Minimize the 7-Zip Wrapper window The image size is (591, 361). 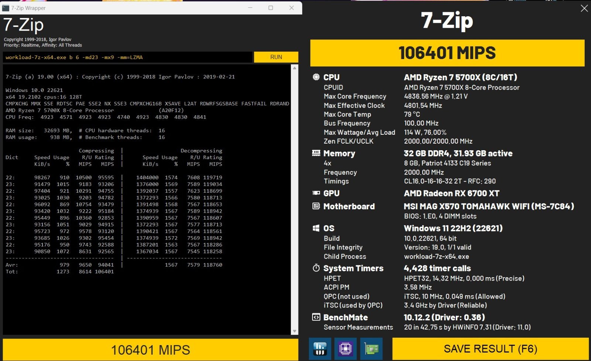pos(250,8)
